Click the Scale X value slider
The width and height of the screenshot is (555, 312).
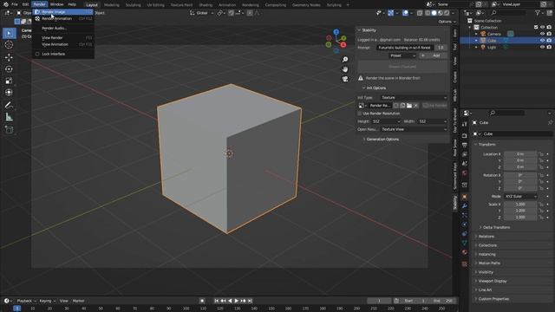pos(520,205)
